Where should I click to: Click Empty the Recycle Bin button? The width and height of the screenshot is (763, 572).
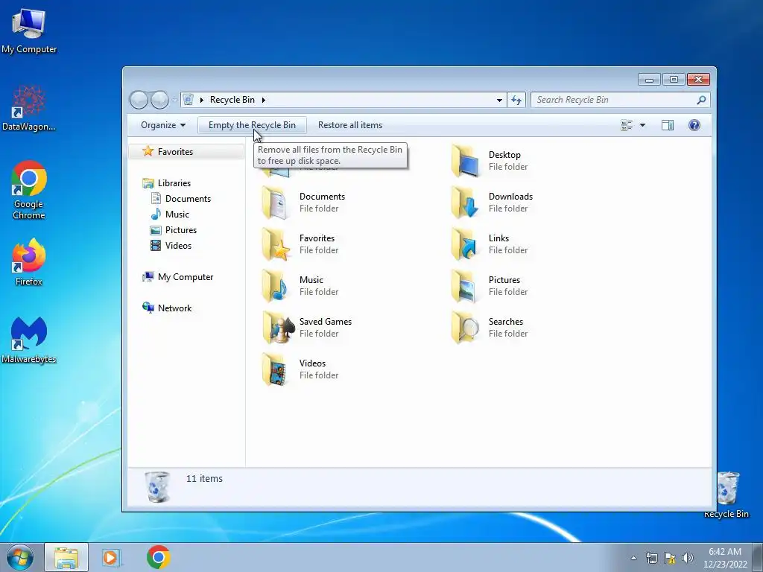(x=252, y=125)
